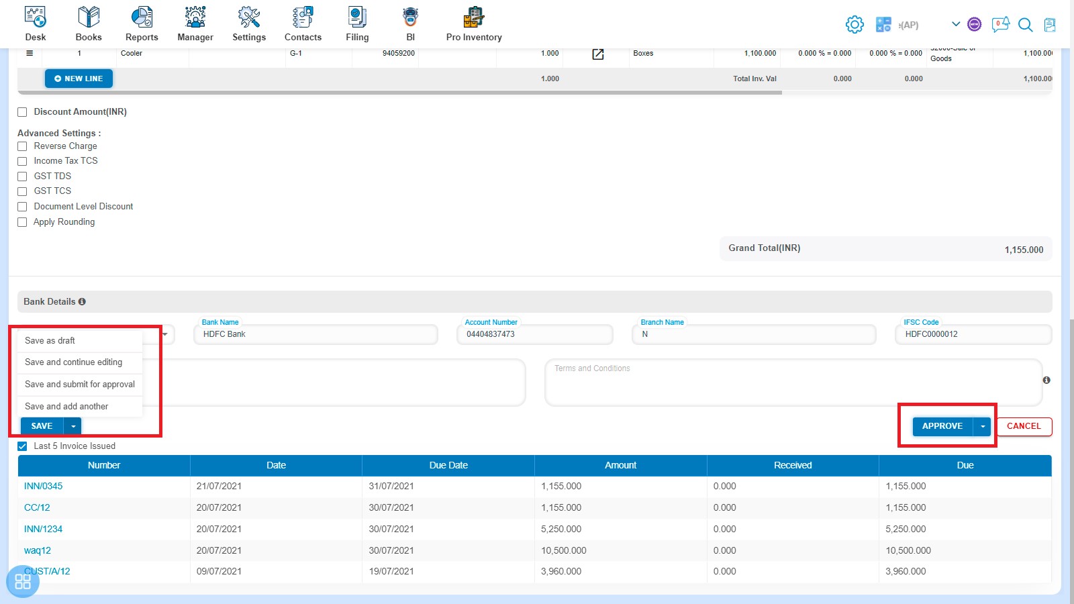Click the Account Number field

point(535,334)
